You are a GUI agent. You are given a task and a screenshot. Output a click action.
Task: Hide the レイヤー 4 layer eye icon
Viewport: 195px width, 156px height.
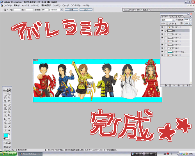coord(162,27)
